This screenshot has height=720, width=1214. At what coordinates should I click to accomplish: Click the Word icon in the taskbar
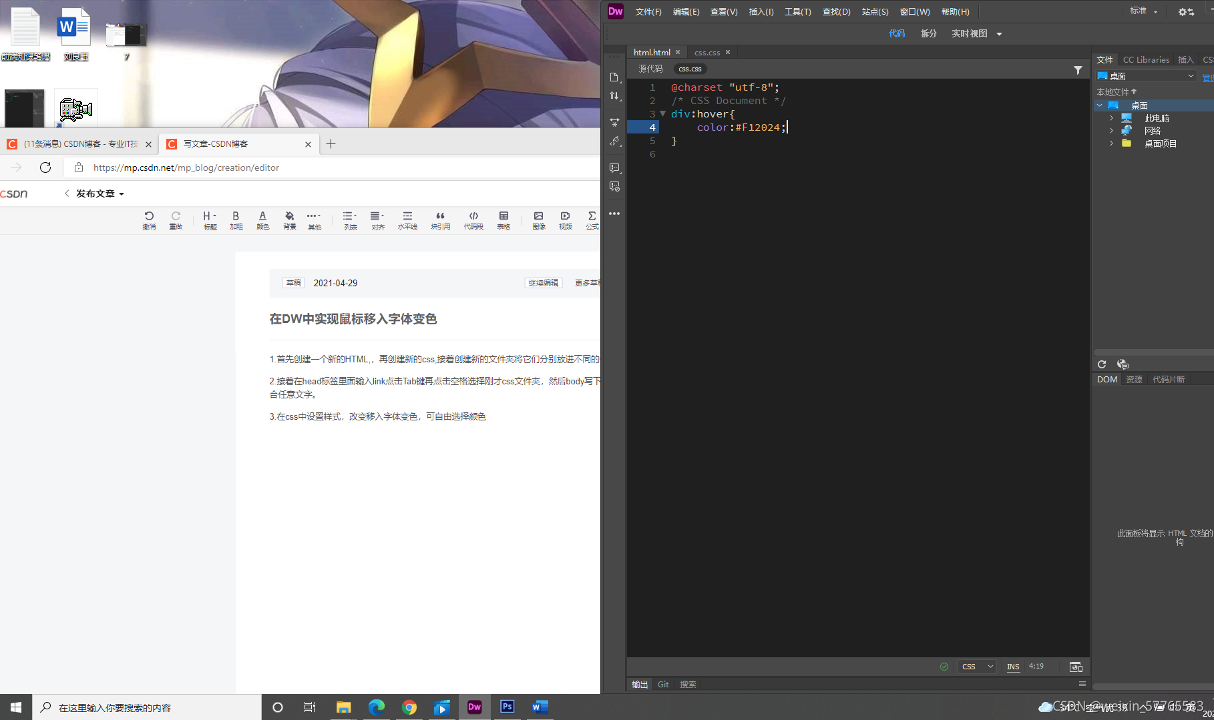coord(540,707)
